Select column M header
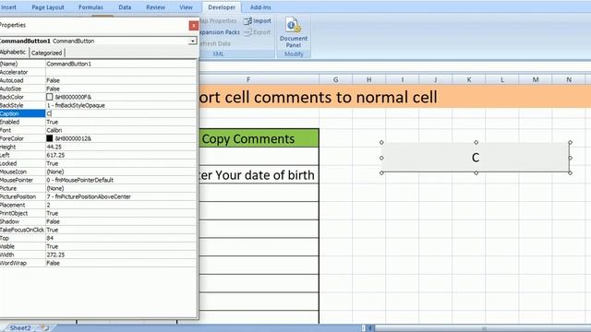The width and height of the screenshot is (591, 332). click(536, 79)
